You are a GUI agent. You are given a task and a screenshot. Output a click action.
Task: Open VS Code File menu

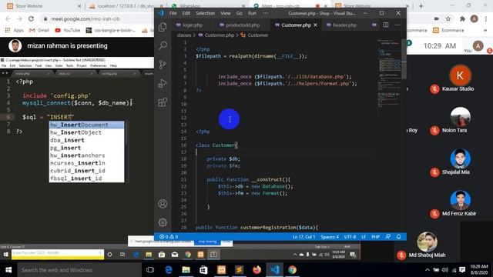[173, 13]
